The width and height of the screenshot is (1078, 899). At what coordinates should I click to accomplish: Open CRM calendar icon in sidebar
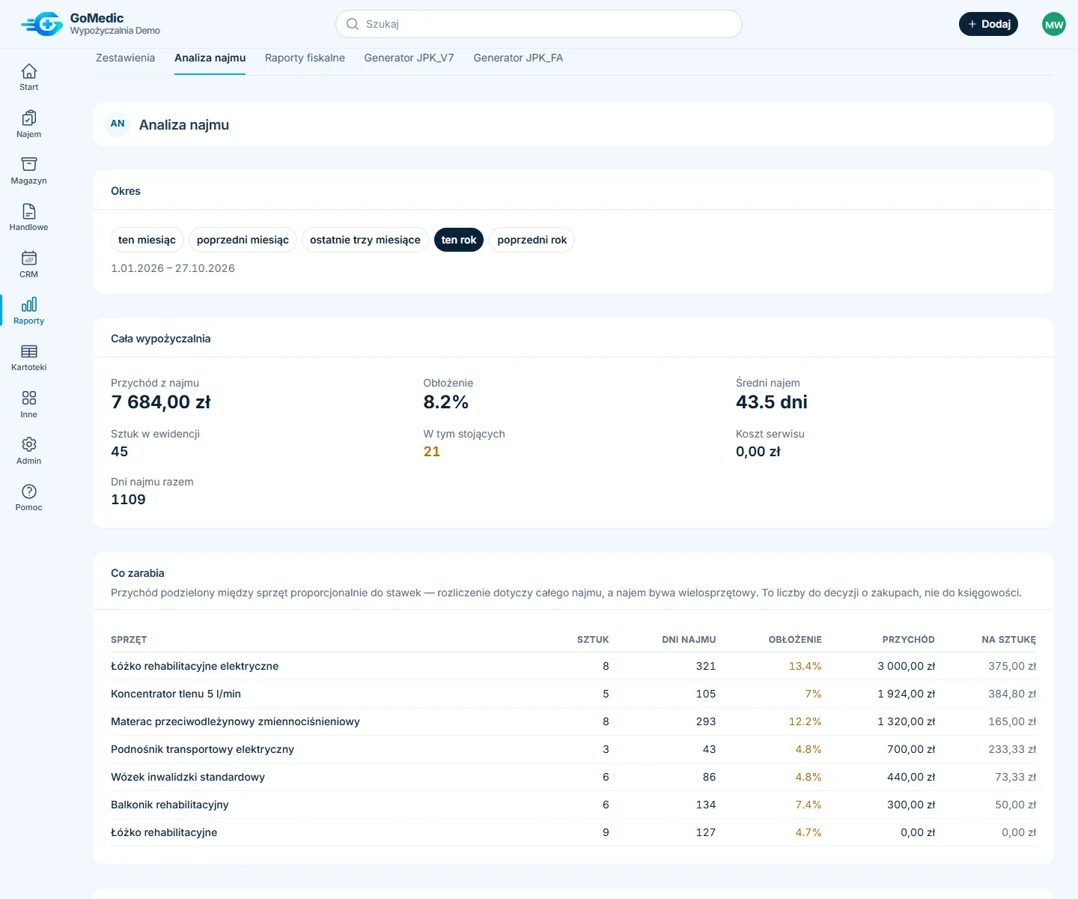(28, 258)
